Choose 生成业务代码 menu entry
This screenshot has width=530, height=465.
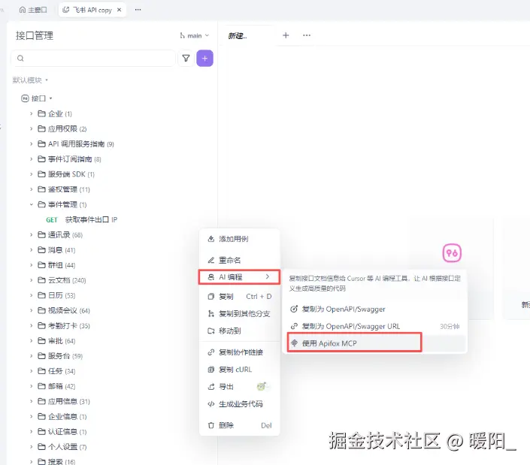pyautogui.click(x=239, y=404)
